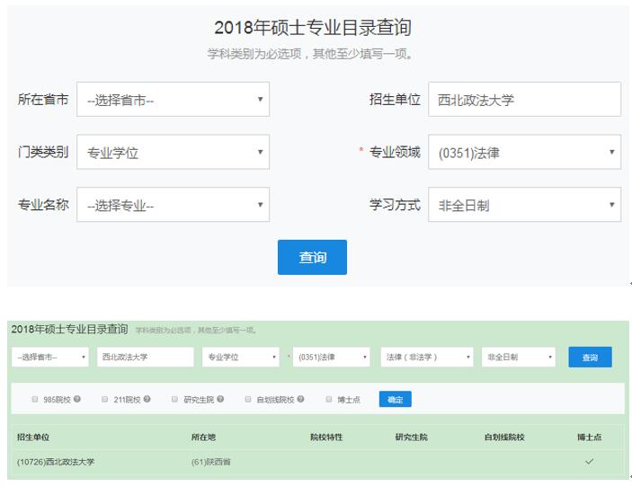Toggle the 自划线院校 checkbox
Viewport: 632px width, 486px height.
248,399
